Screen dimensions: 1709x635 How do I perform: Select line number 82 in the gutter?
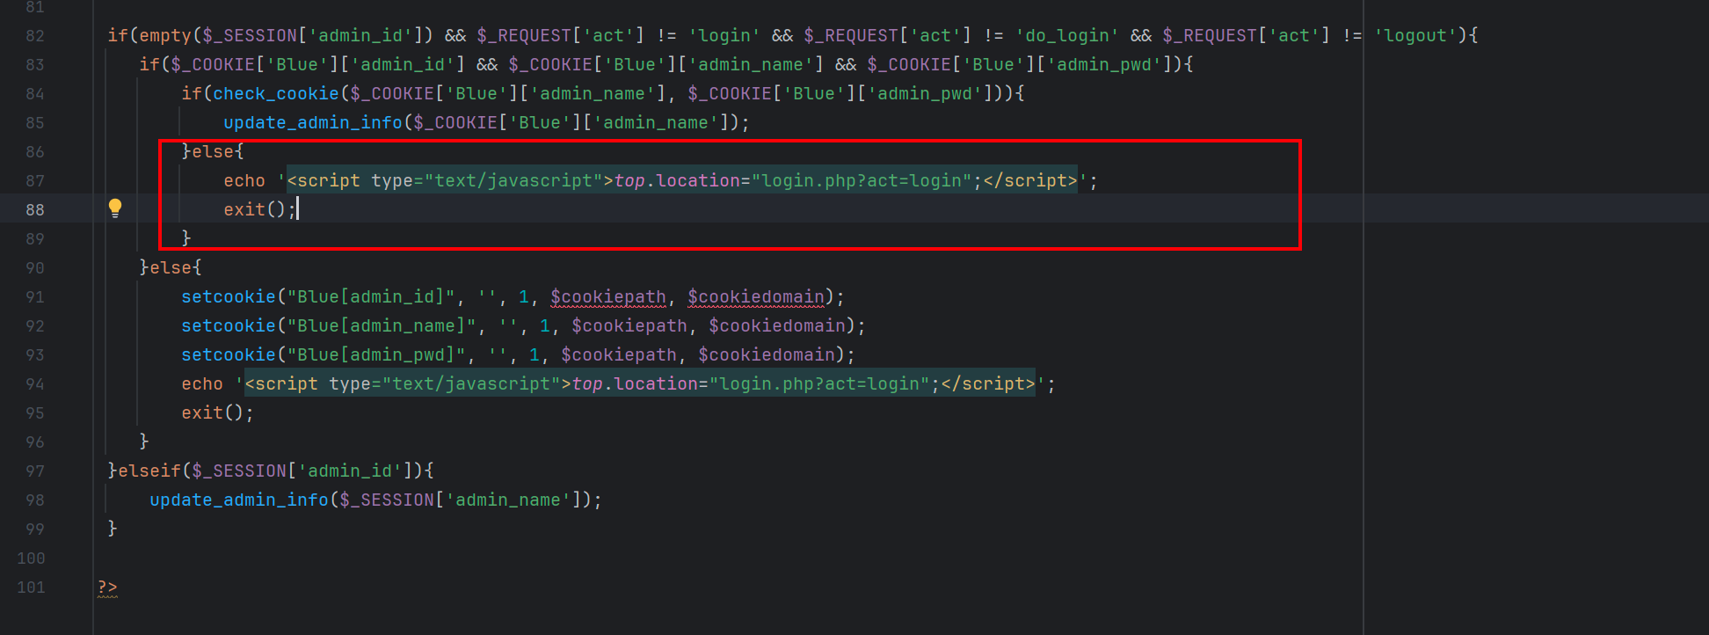pos(35,36)
